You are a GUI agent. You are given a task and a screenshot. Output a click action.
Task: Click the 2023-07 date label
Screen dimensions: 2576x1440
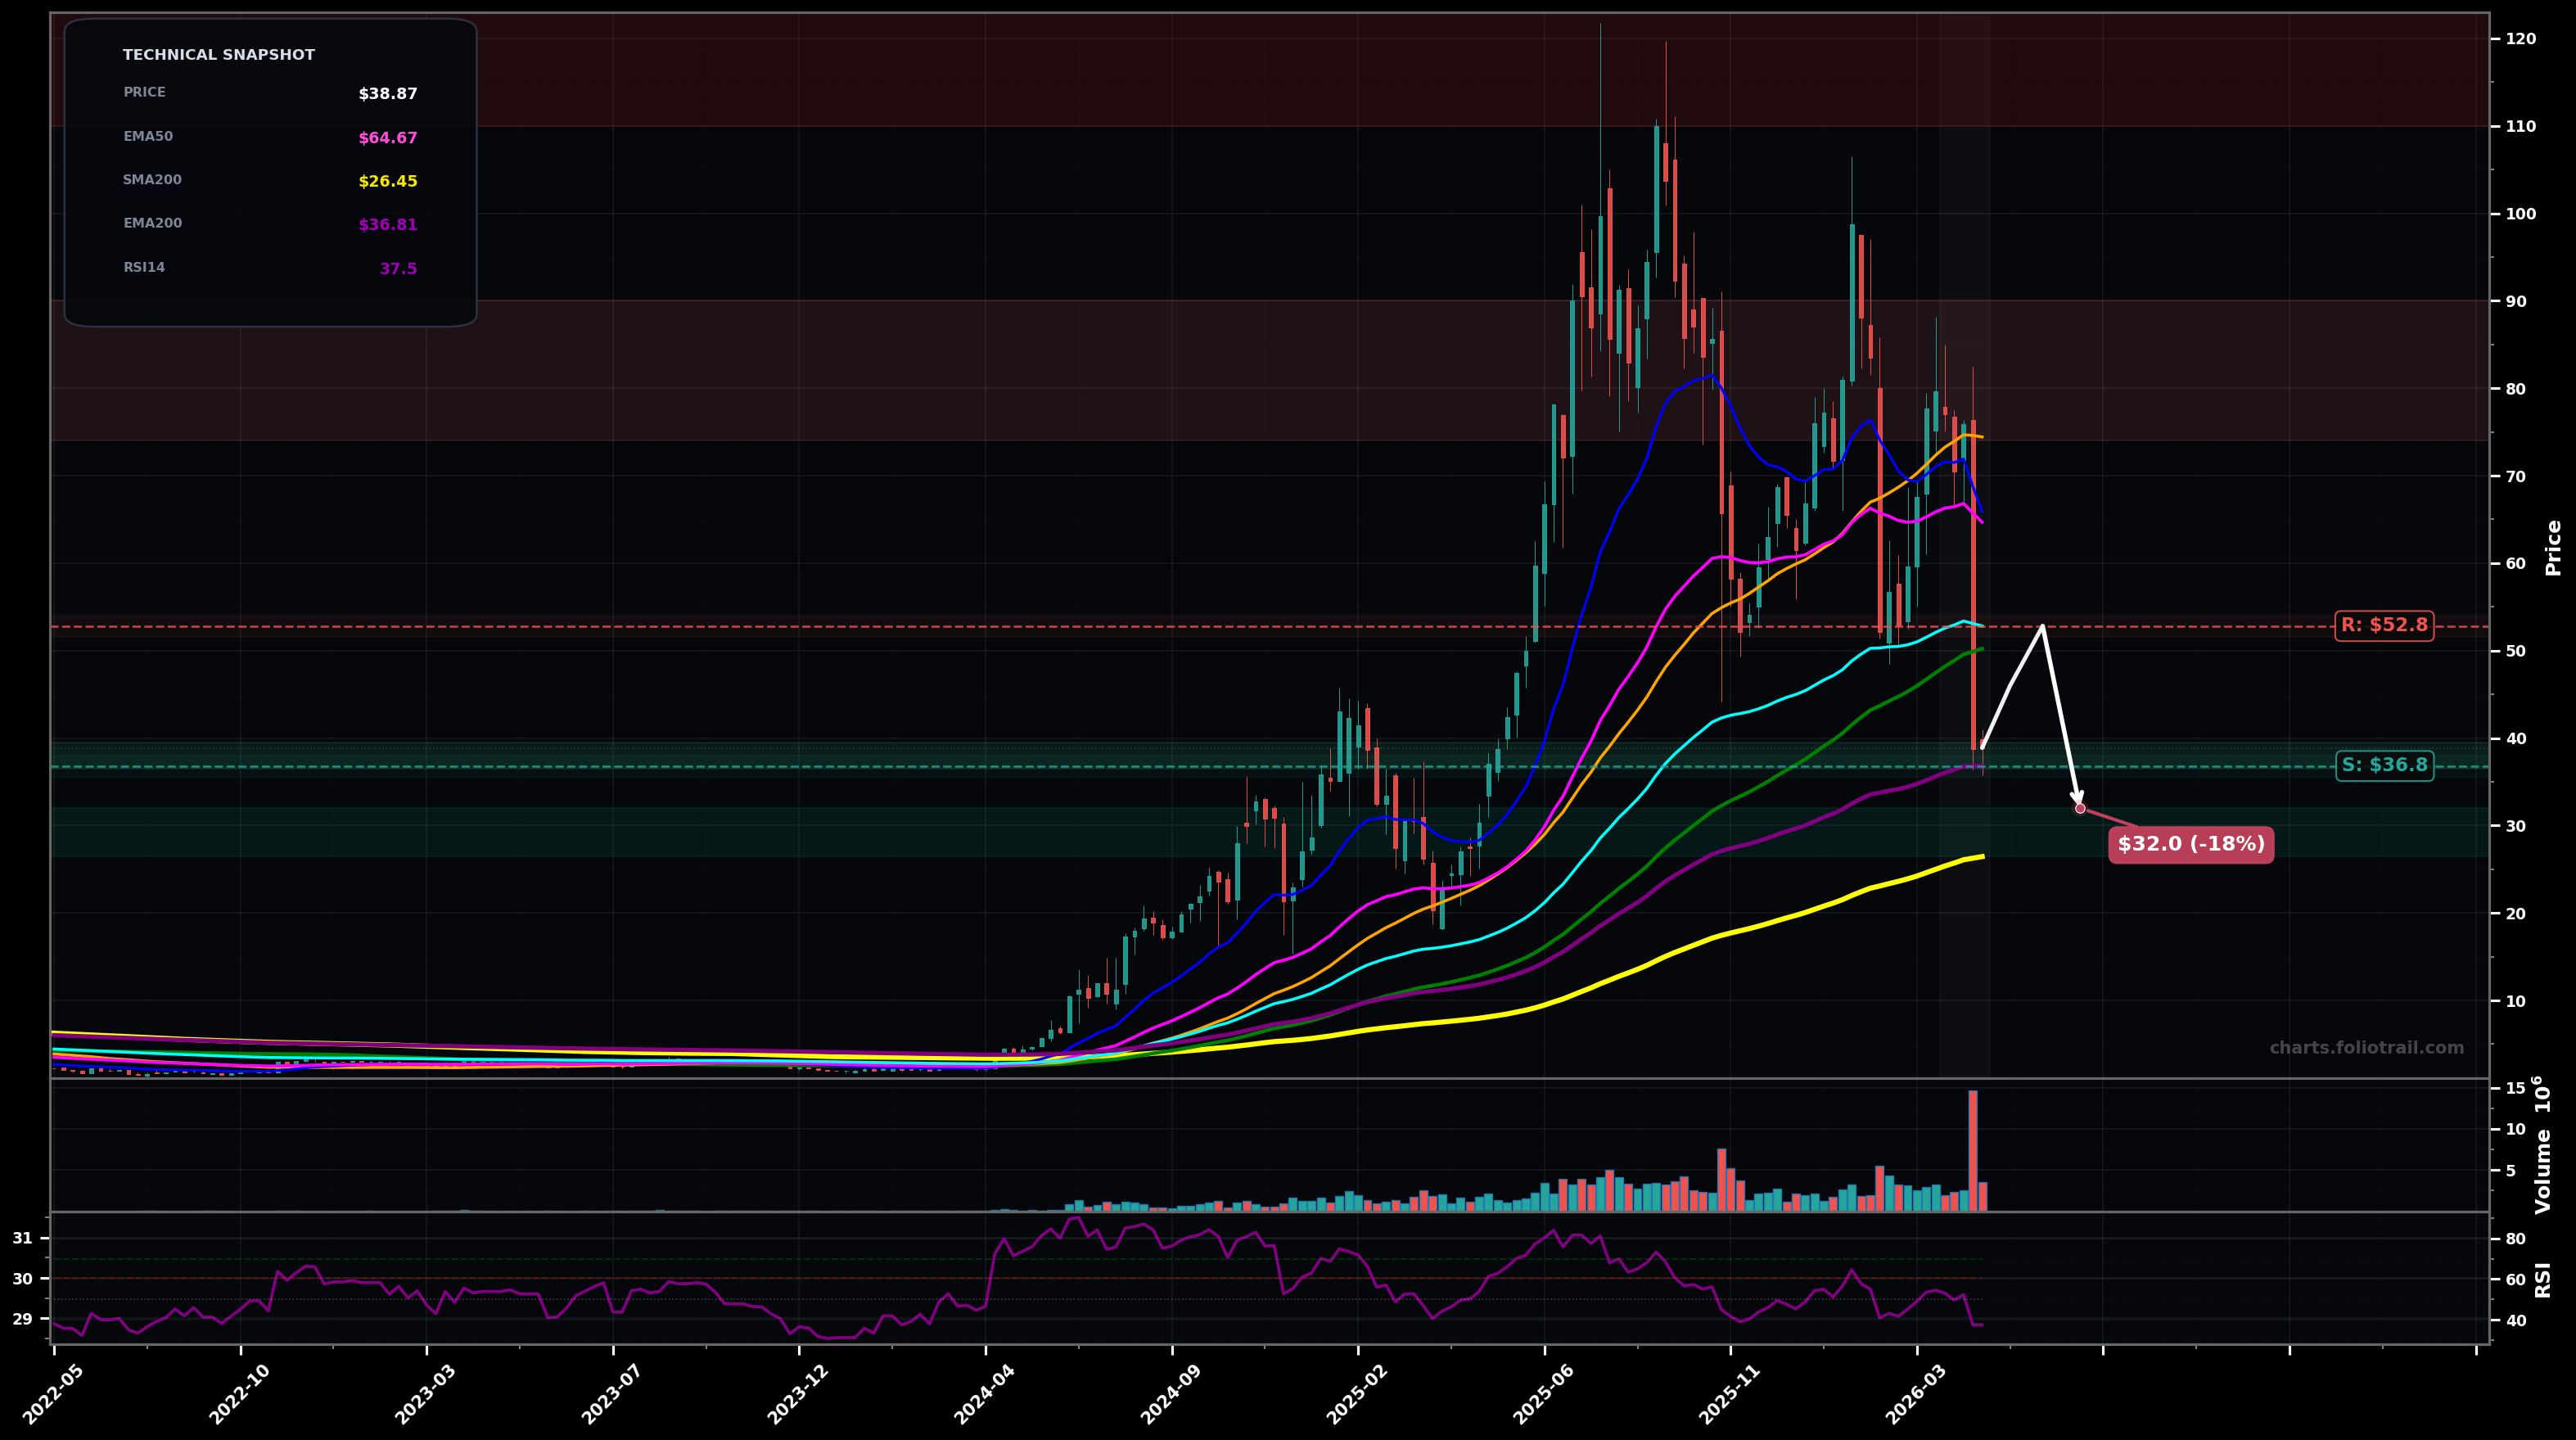613,1393
